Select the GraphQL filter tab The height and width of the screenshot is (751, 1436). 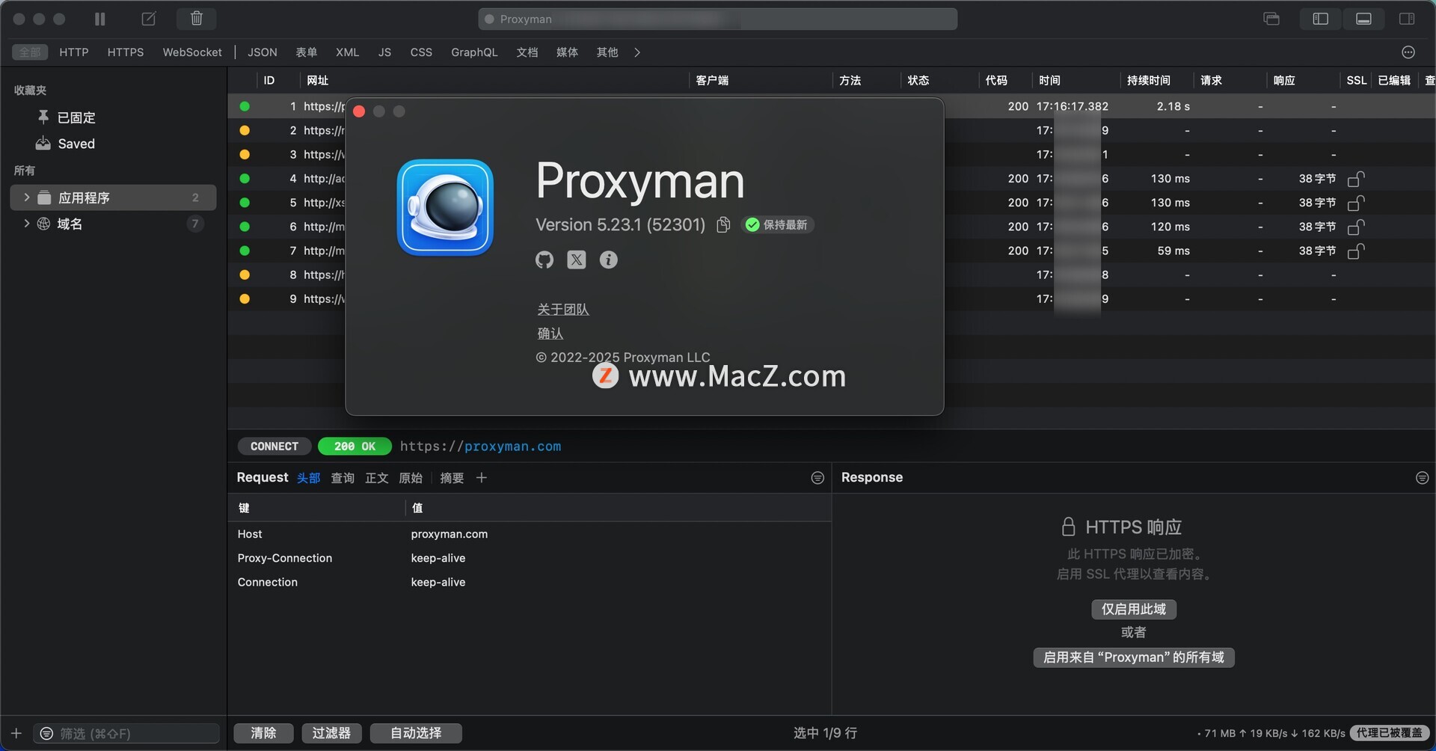474,52
